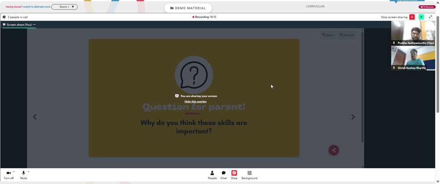The width and height of the screenshot is (440, 184).
Task: Open call settings gear icon
Action: point(4,17)
